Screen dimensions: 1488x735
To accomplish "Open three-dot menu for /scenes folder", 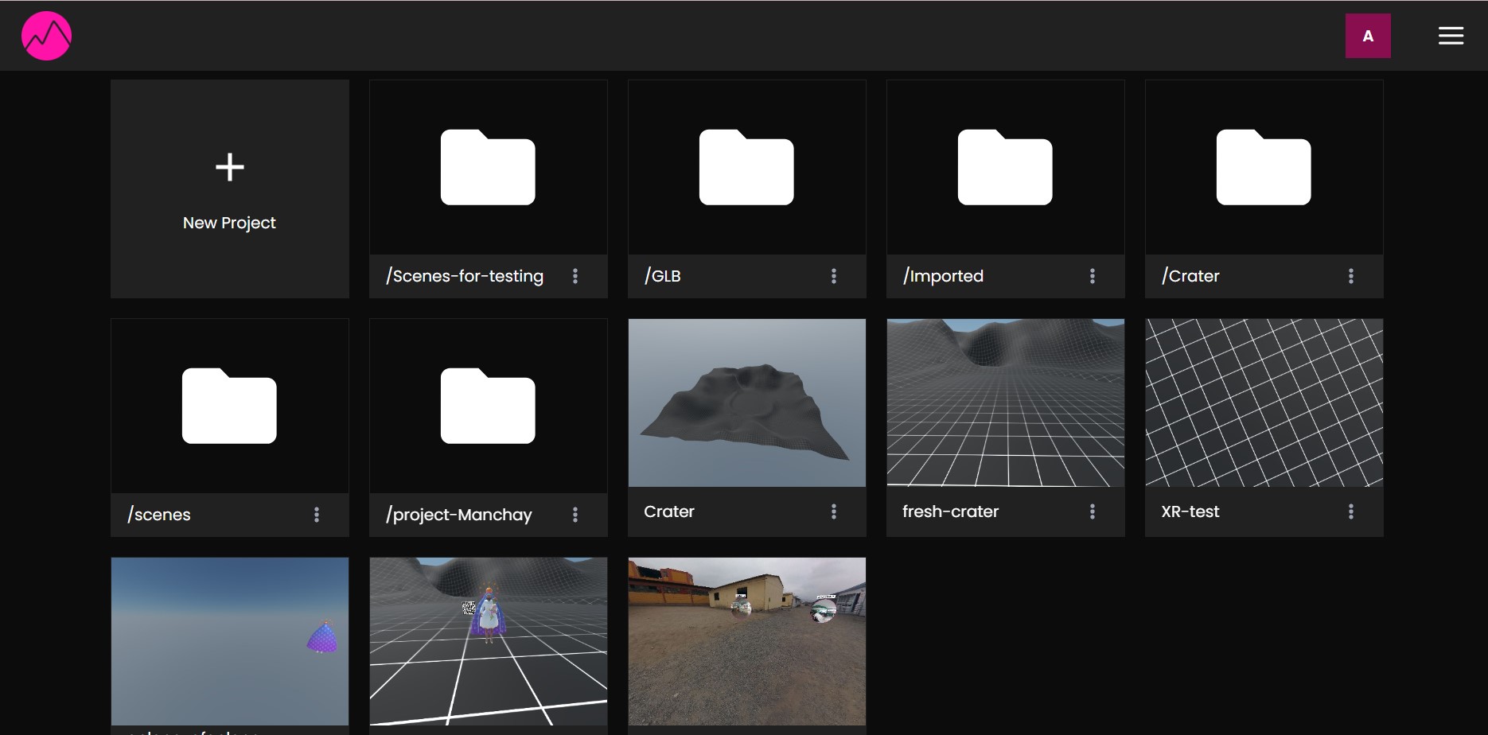I will click(x=317, y=515).
